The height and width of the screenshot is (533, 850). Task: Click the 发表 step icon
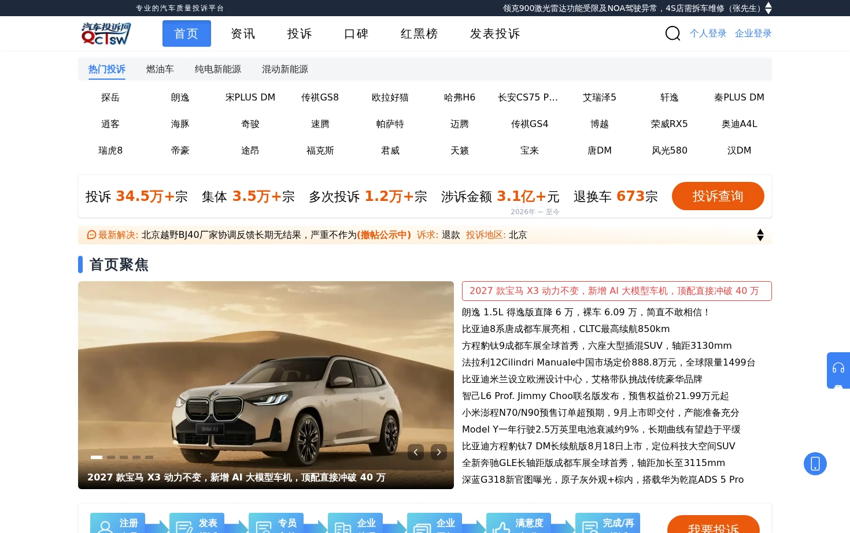tap(184, 527)
